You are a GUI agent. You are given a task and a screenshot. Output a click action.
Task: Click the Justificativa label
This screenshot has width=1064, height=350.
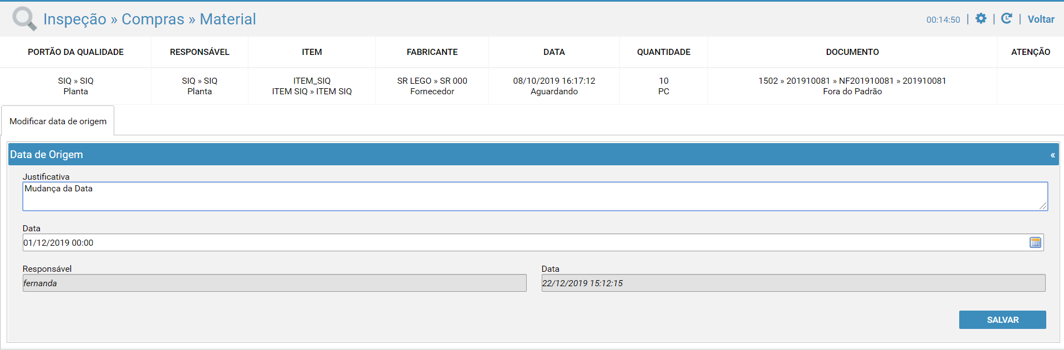pos(46,177)
